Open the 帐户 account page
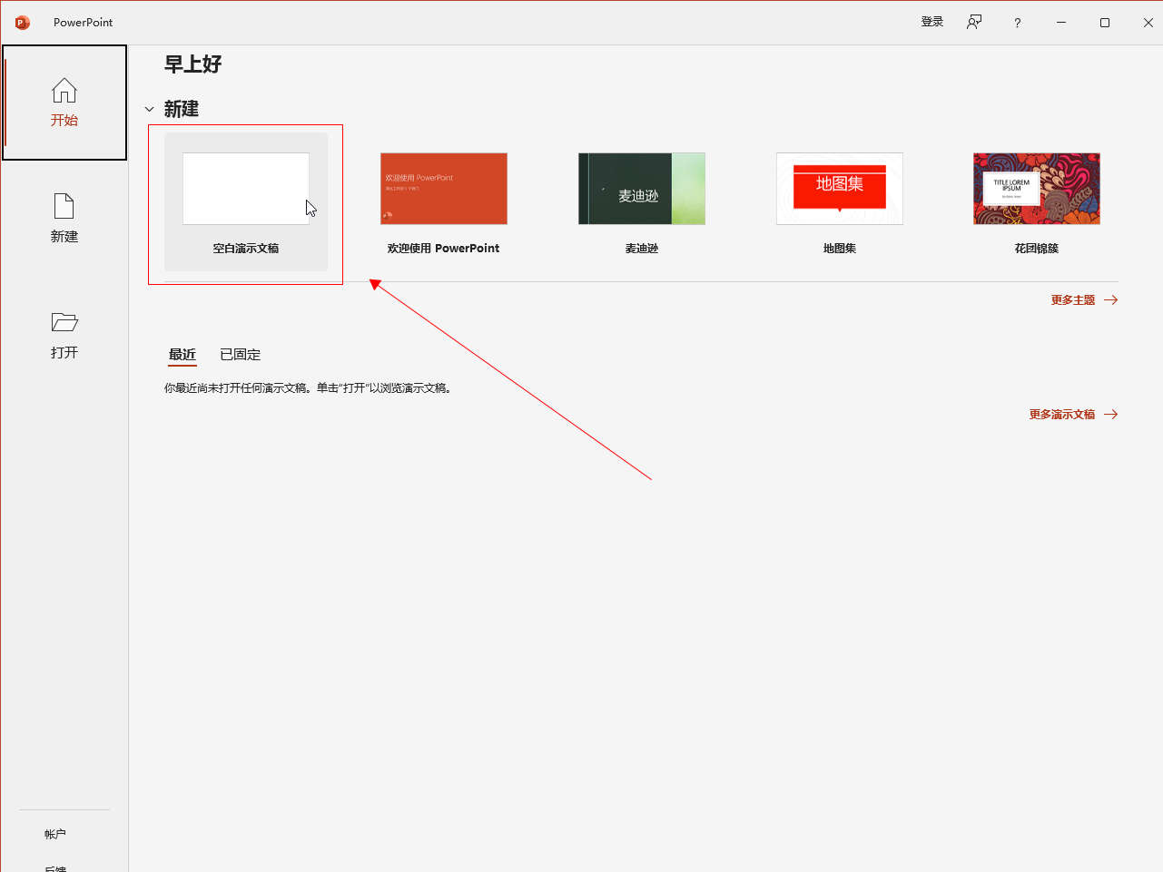 tap(55, 834)
